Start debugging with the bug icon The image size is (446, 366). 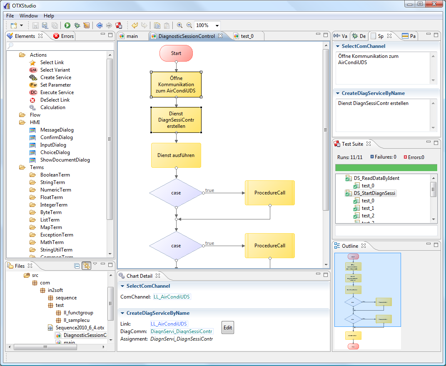(x=77, y=25)
